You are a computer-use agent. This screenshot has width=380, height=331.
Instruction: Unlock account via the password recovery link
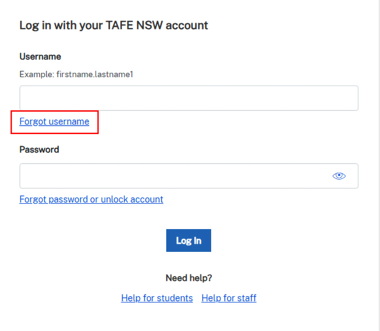click(x=91, y=199)
